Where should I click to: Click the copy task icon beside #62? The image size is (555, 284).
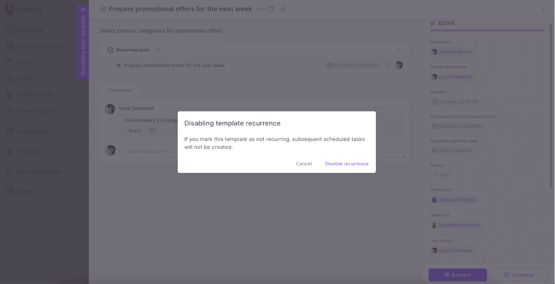point(271,9)
